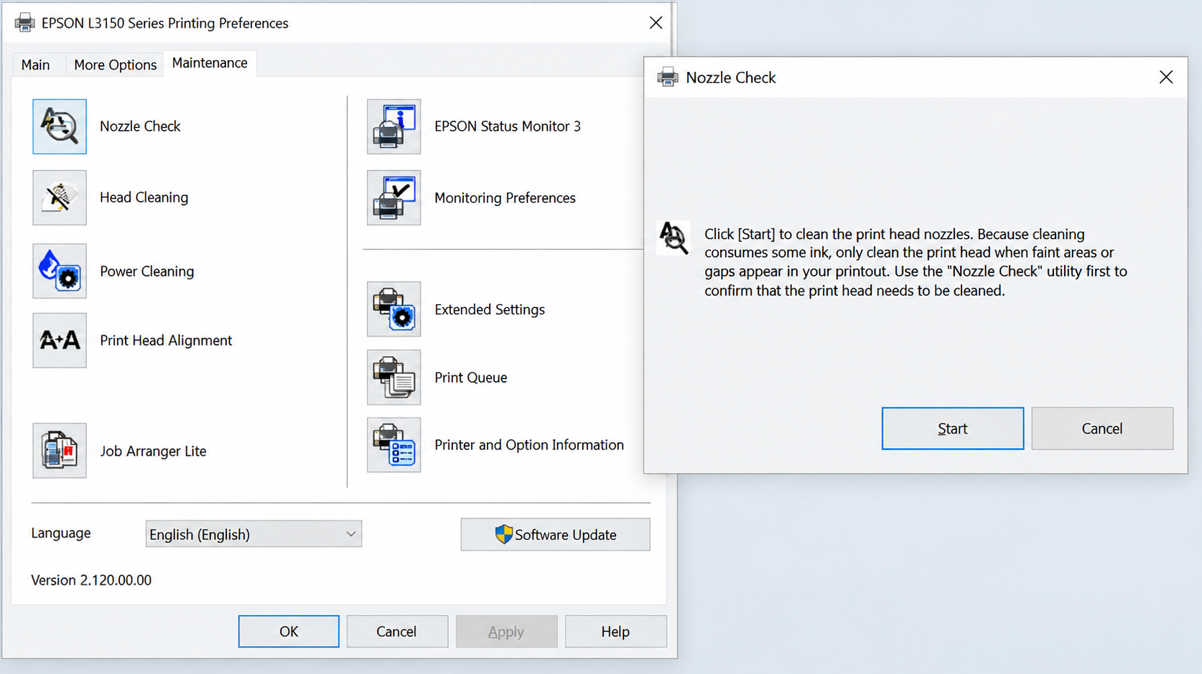Click the 'Head Cleaning' label

pos(144,197)
